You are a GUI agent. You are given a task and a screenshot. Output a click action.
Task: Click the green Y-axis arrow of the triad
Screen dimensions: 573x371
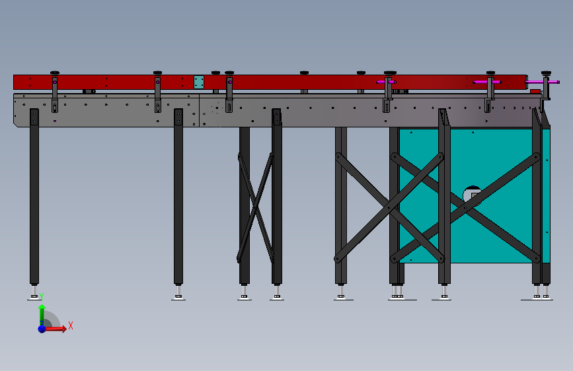coord(42,314)
